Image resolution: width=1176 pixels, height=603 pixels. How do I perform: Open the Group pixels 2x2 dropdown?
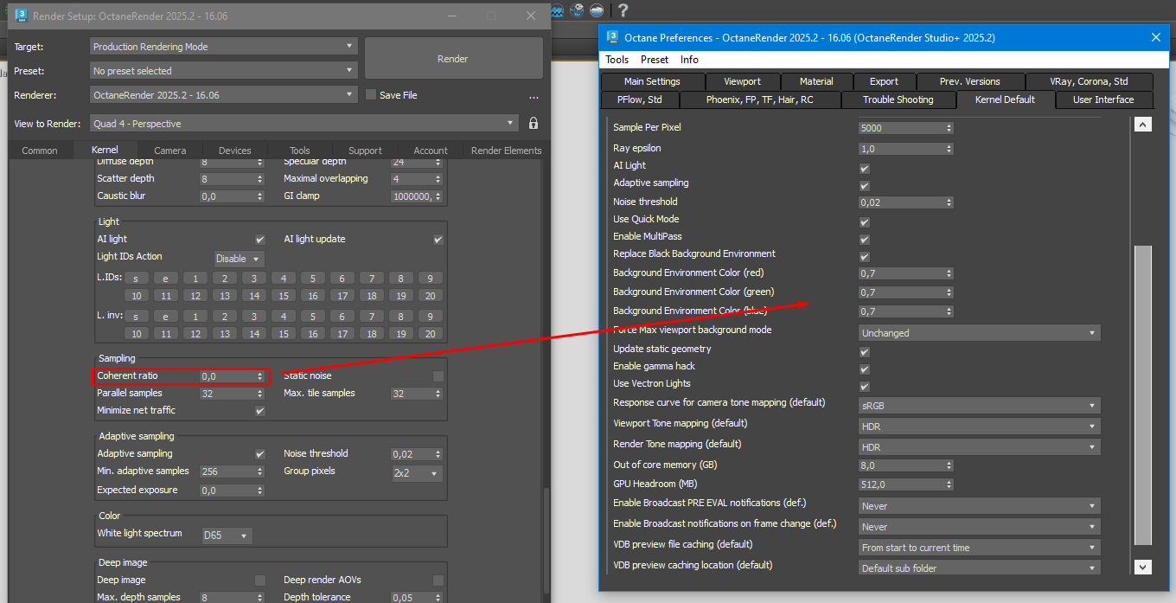(417, 473)
